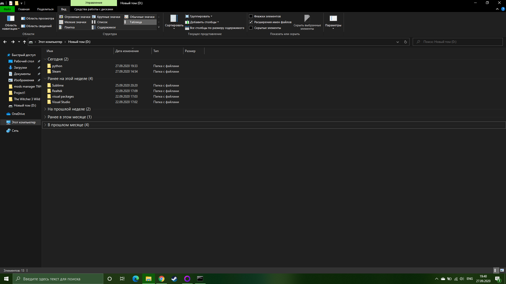Screen dimensions: 506x284
Task: Click the navigation up arrow
Action: tap(24, 42)
